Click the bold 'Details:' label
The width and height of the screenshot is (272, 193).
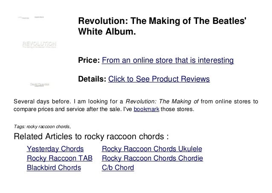pyautogui.click(x=92, y=79)
